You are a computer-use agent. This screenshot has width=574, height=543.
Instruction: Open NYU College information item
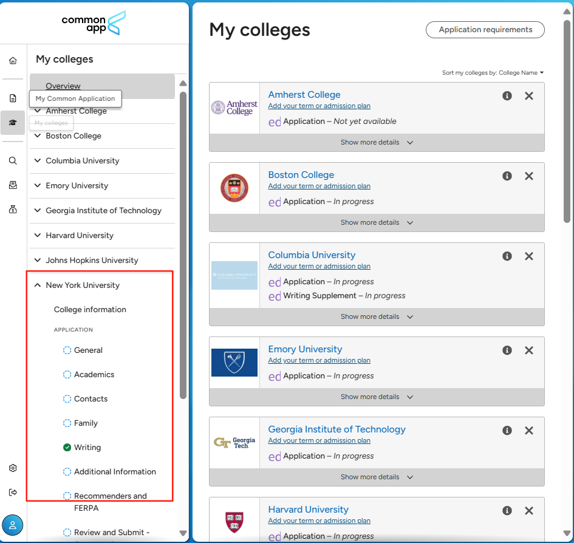point(90,310)
